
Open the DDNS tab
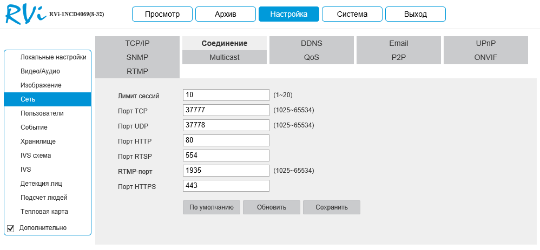311,43
